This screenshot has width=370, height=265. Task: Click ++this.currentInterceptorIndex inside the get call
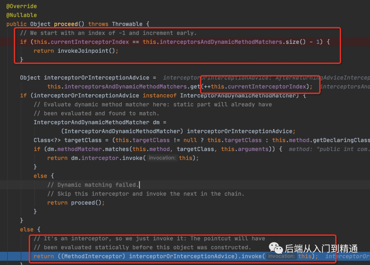(x=255, y=87)
